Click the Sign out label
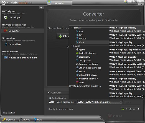This screenshot has width=145, height=123. click(x=10, y=120)
